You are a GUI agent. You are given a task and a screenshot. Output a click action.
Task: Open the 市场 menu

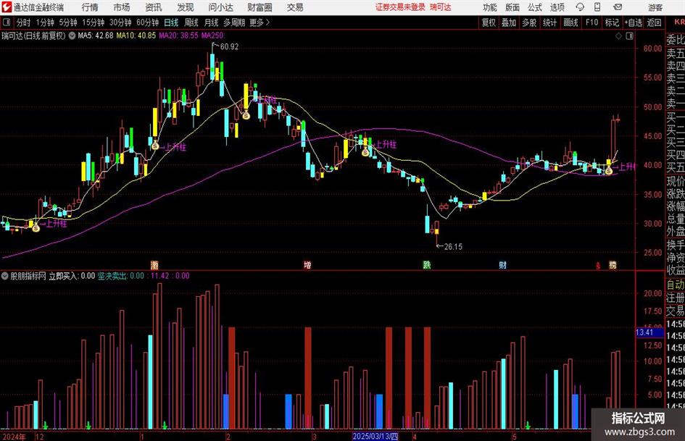[122, 7]
